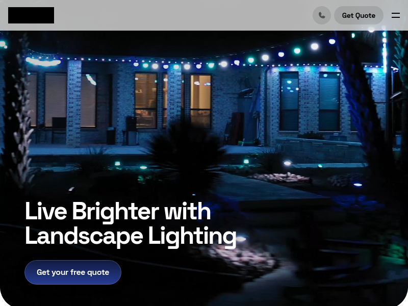408x306 pixels.
Task: Click the brick column left of the porch
Action: pyautogui.click(x=74, y=104)
